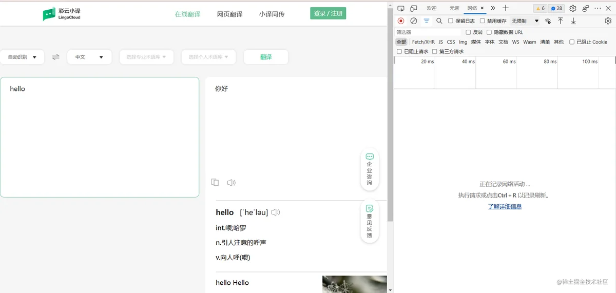Filter requests by 其他
Viewport: 616px width, 293px height.
click(x=559, y=42)
